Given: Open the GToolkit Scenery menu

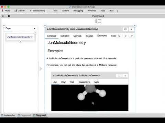Looking at the screenshot, I should pos(37,11).
